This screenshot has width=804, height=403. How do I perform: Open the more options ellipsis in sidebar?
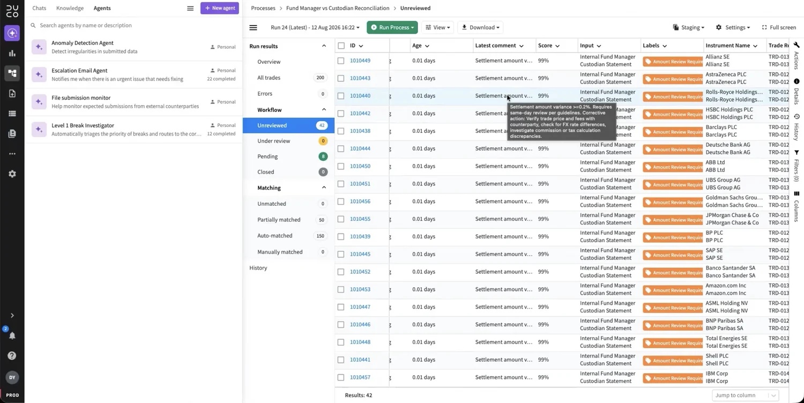[12, 154]
